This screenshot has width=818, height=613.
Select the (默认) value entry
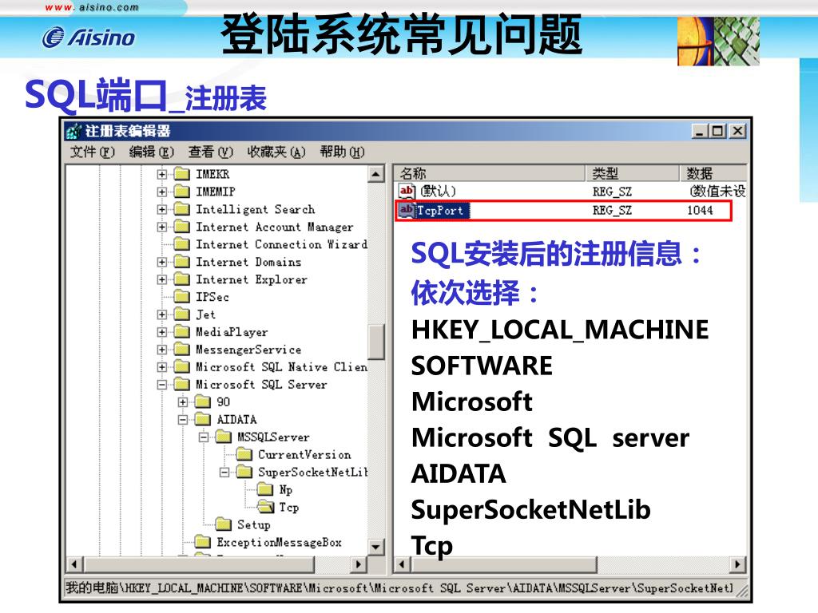(438, 192)
